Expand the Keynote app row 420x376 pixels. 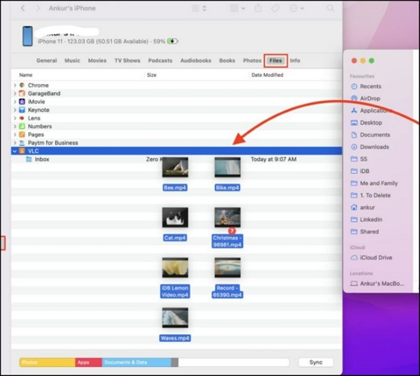[15, 110]
